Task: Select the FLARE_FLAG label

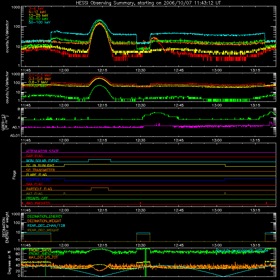Action: pos(36,175)
